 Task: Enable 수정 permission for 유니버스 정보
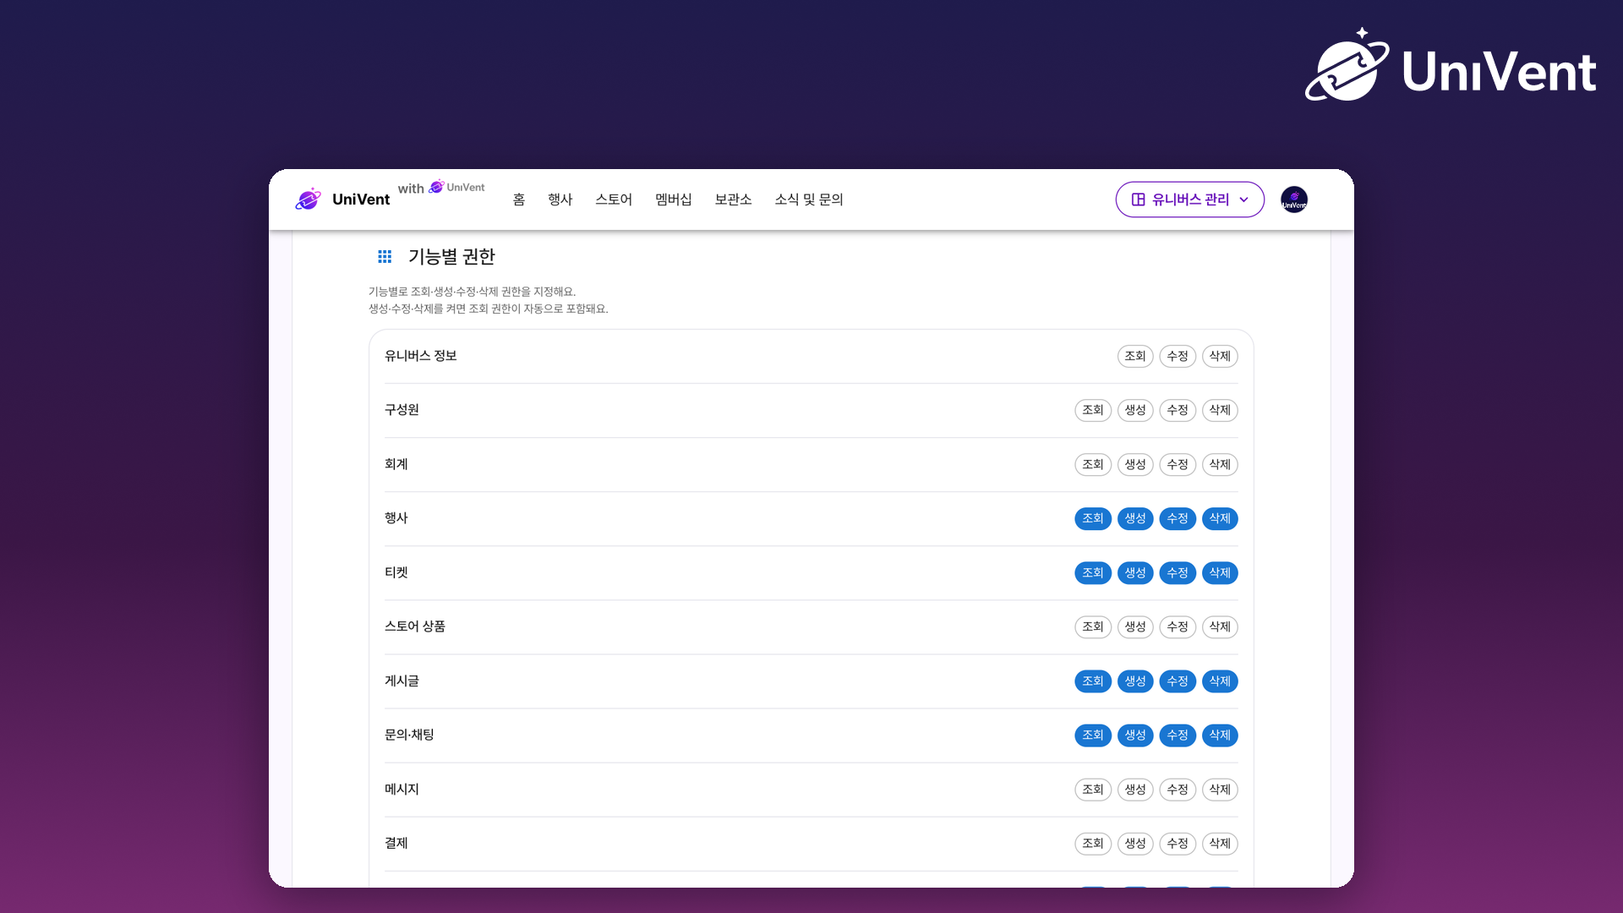(x=1178, y=356)
